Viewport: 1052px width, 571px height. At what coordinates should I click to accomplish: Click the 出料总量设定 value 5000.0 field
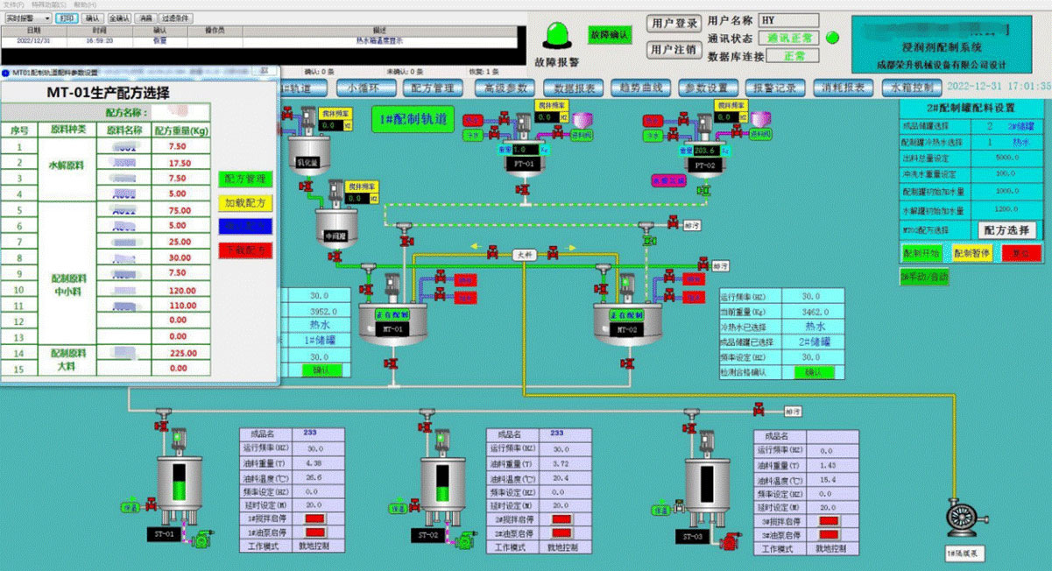pos(1006,158)
